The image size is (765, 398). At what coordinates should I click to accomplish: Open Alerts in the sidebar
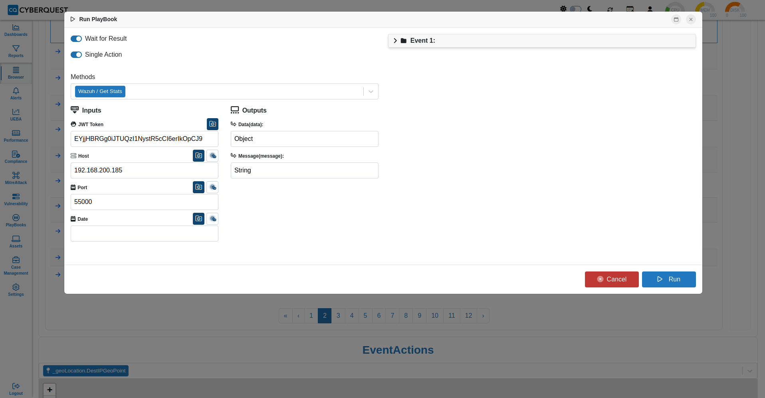16,94
